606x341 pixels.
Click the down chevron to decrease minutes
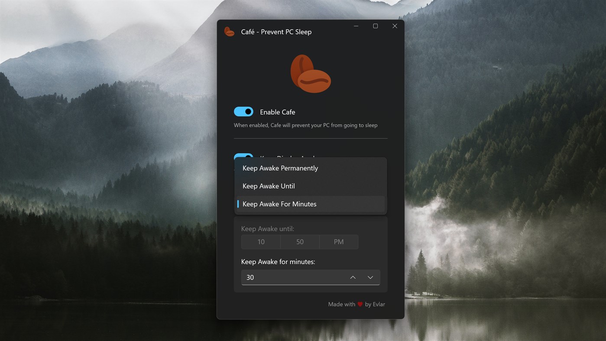pyautogui.click(x=370, y=277)
